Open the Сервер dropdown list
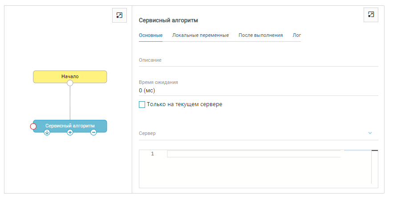The image size is (393, 198). (254, 133)
